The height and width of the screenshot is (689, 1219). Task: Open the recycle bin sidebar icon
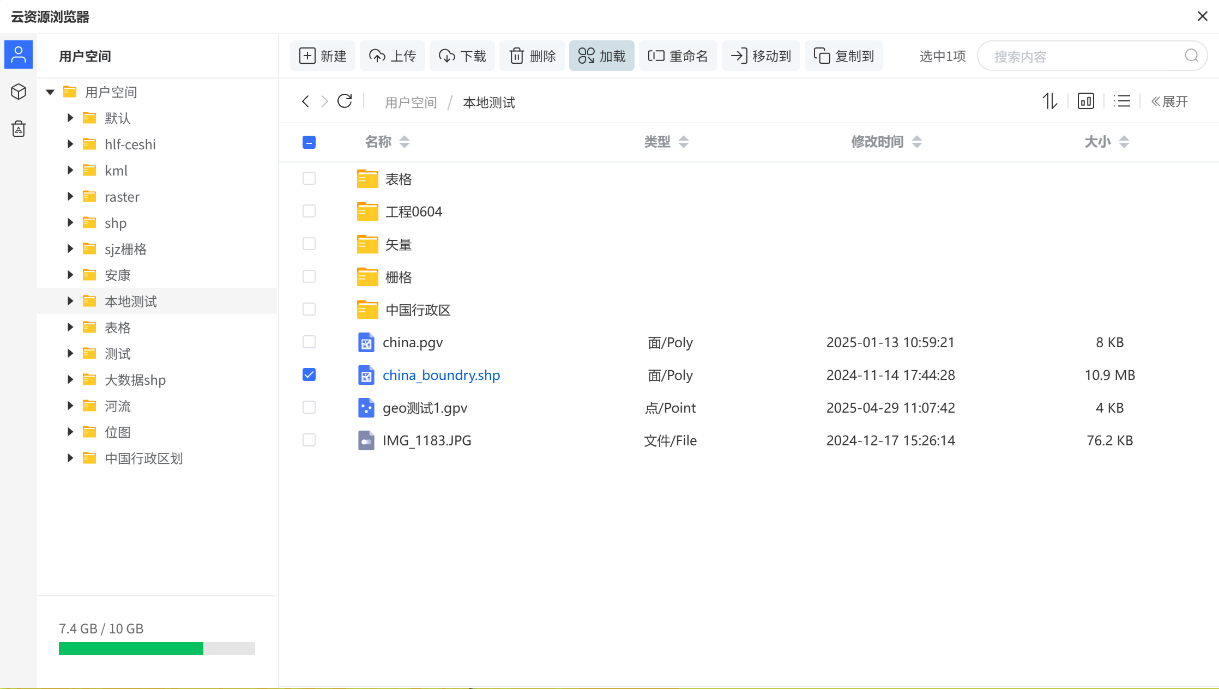point(19,129)
